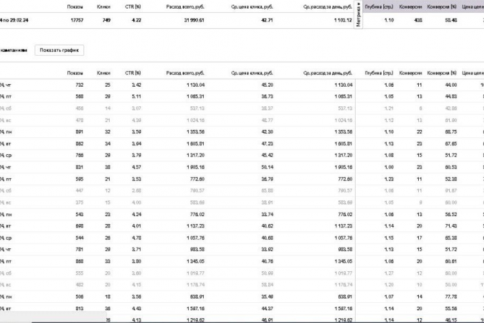Click CTR (%) header in summary table
The height and width of the screenshot is (323, 484).
click(133, 7)
